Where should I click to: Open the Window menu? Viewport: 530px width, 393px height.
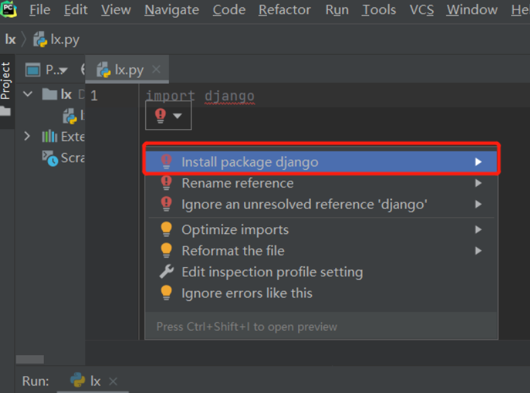472,9
